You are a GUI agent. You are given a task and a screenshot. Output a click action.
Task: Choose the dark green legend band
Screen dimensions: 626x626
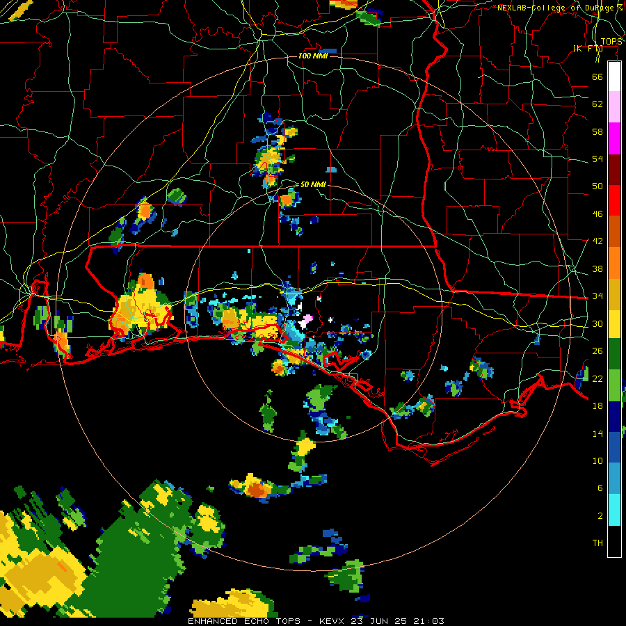pyautogui.click(x=614, y=354)
